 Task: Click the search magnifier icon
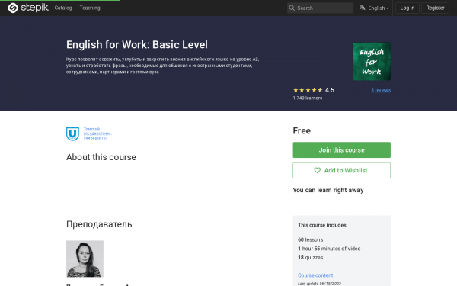coord(292,8)
